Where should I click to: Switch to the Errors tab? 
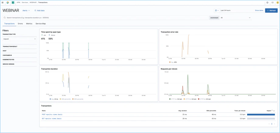[x=20, y=23]
